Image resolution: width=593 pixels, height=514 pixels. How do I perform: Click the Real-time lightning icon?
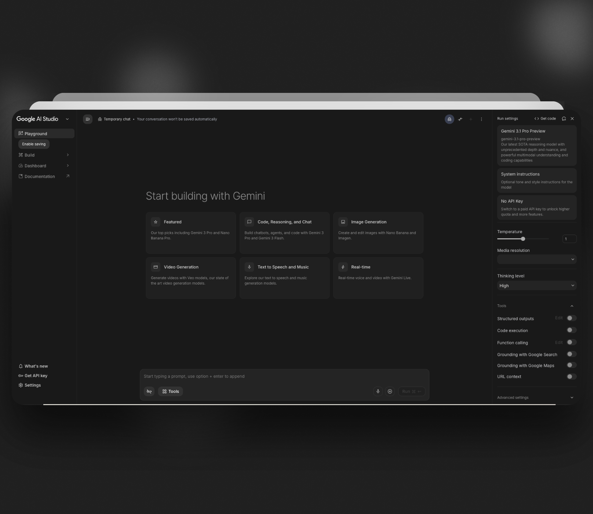pyautogui.click(x=343, y=267)
